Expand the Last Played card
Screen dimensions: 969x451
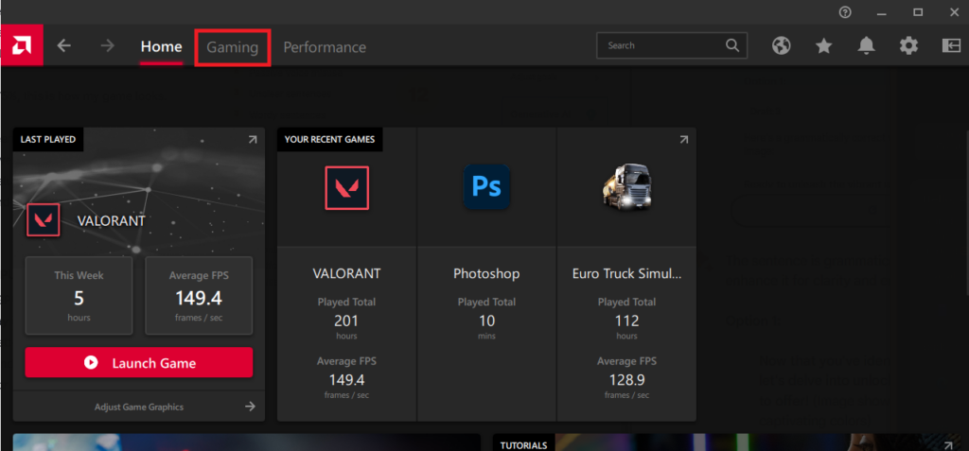253,140
